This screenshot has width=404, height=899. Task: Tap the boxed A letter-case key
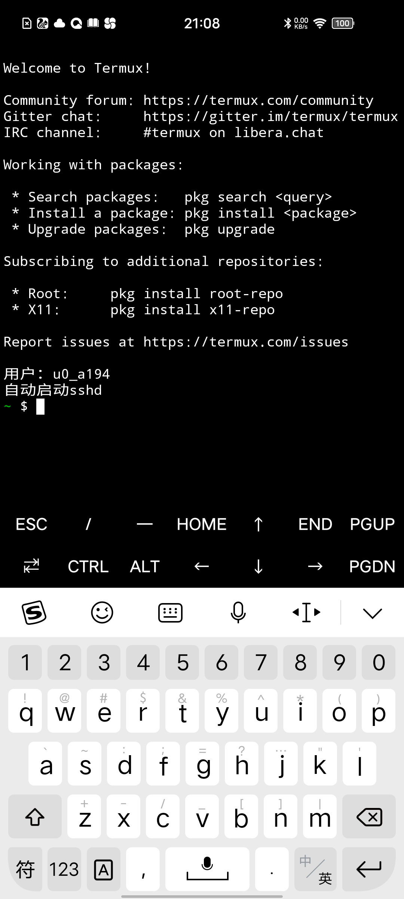pyautogui.click(x=104, y=869)
